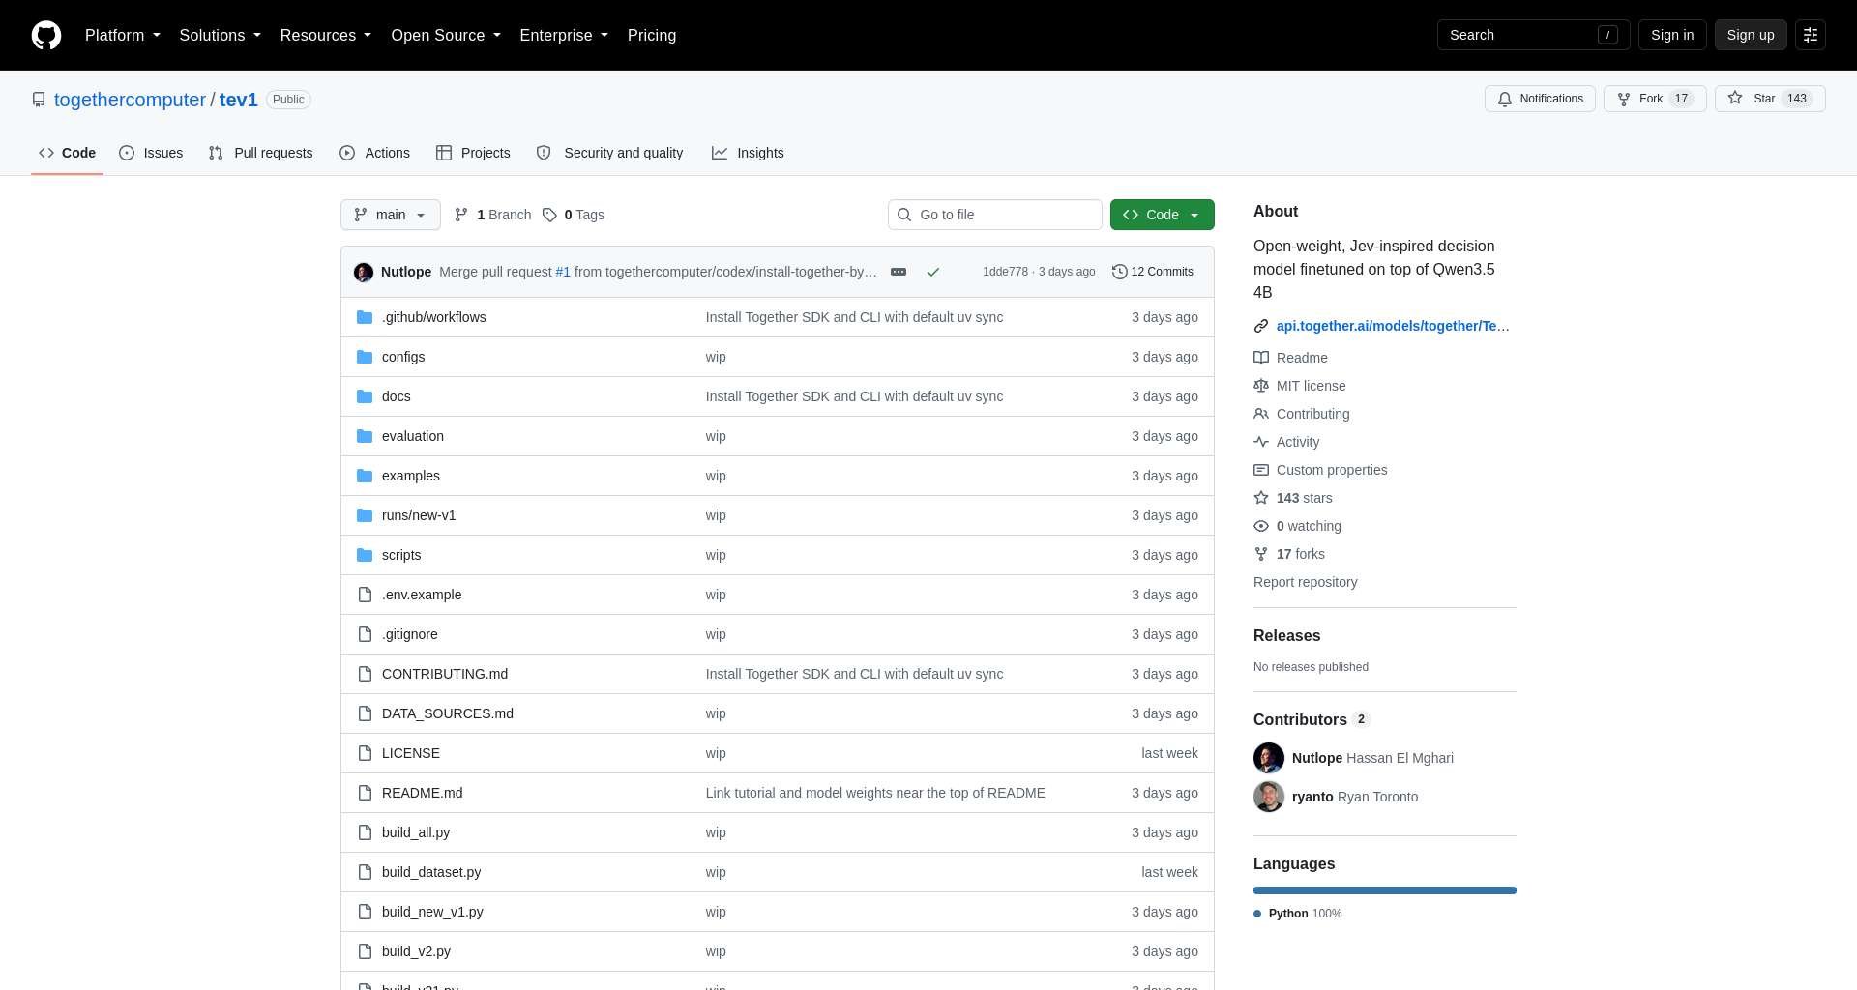Open Nutlope's avatar in the commit bar
This screenshot has height=990, width=1857.
[x=364, y=272]
